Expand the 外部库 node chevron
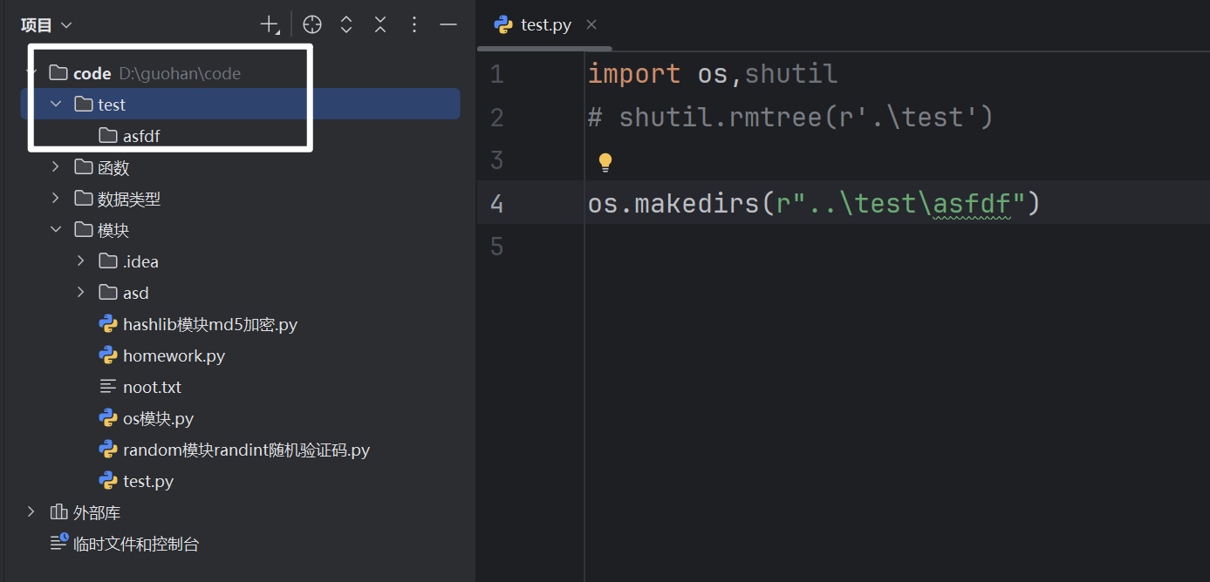1210x582 pixels. click(31, 512)
